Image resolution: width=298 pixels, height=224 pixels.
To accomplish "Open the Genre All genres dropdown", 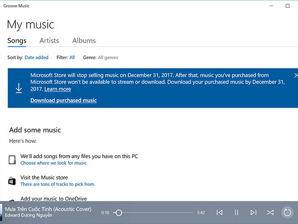I will point(108,58).
